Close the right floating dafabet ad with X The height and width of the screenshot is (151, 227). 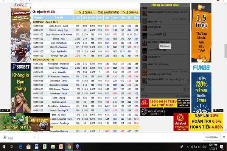point(216,110)
